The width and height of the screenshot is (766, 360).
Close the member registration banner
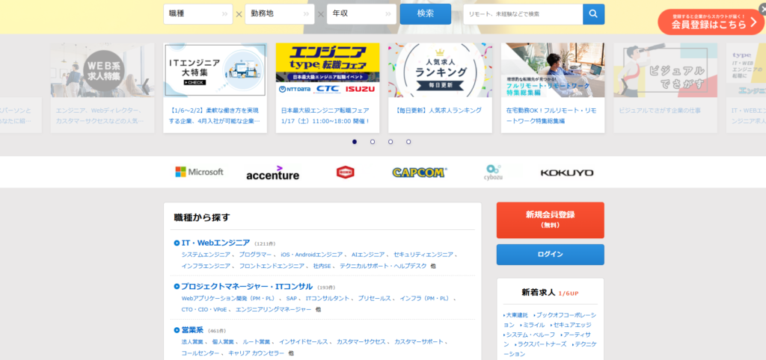pos(762,7)
